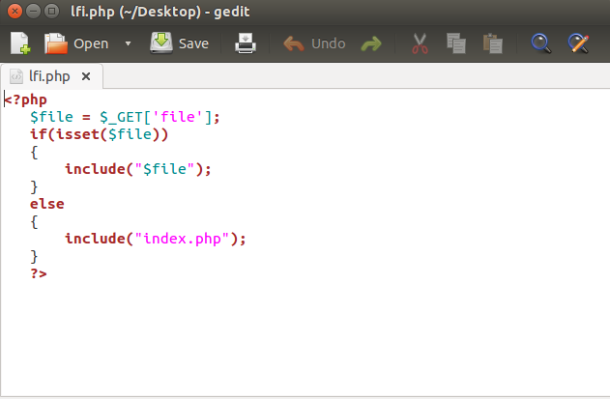Close the gedit window with red button
610x399 pixels.
[15, 12]
